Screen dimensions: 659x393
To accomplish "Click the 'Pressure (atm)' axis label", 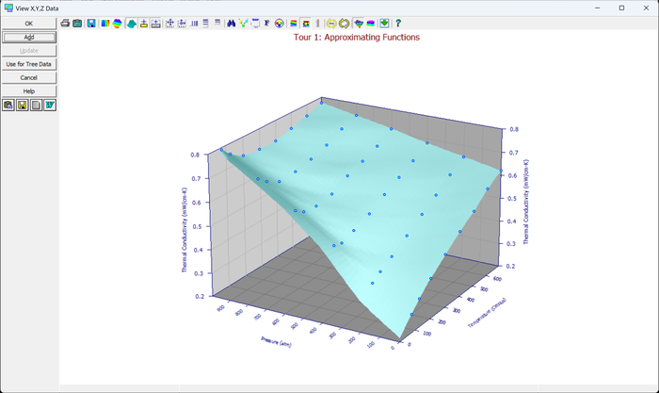I will click(x=276, y=342).
